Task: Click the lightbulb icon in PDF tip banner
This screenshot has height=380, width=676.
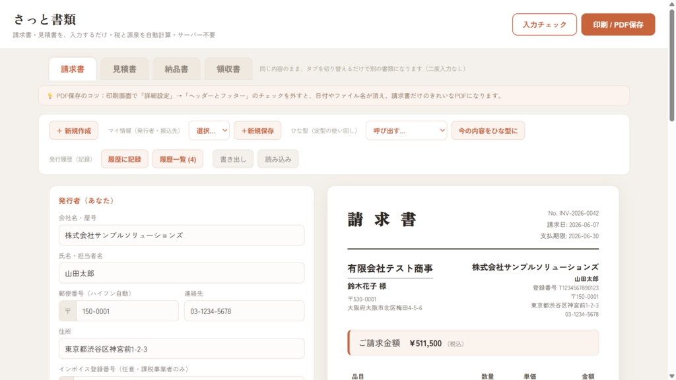Action: pyautogui.click(x=50, y=96)
